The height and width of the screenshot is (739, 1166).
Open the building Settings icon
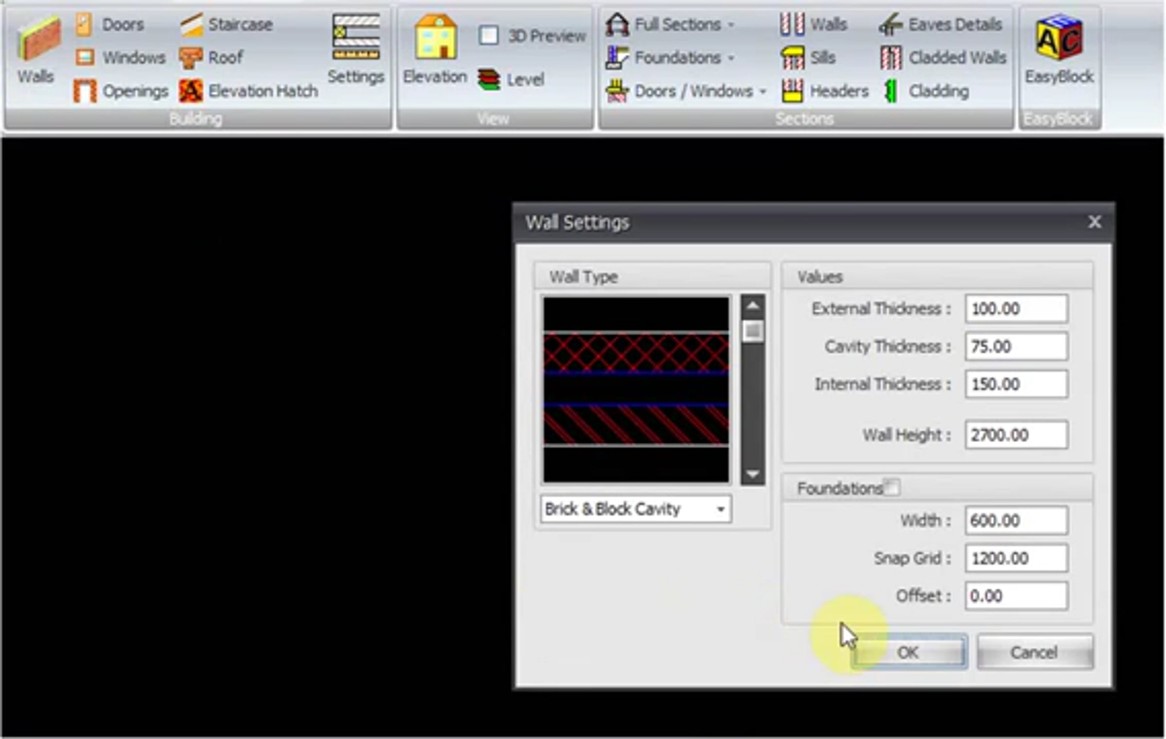356,37
